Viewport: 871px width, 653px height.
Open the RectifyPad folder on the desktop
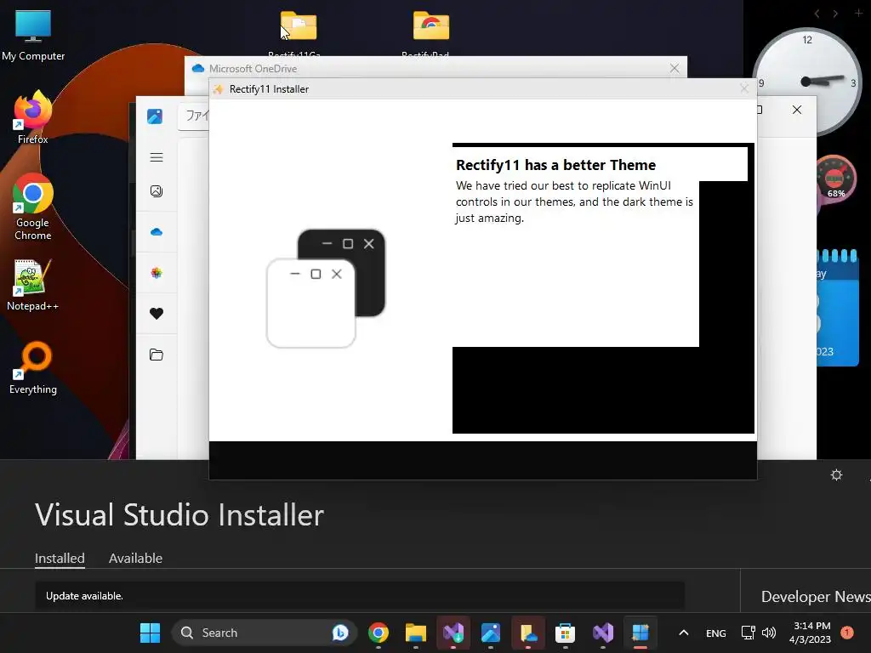(x=431, y=32)
